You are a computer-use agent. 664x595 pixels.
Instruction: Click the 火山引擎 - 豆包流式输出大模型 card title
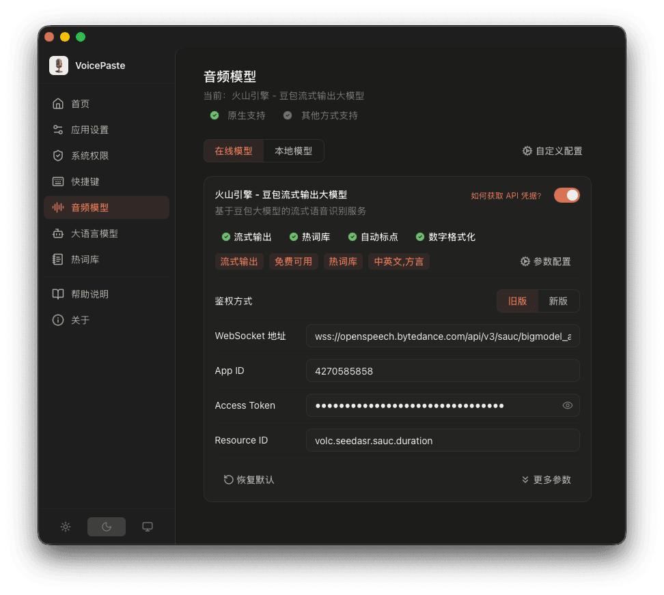click(x=281, y=194)
